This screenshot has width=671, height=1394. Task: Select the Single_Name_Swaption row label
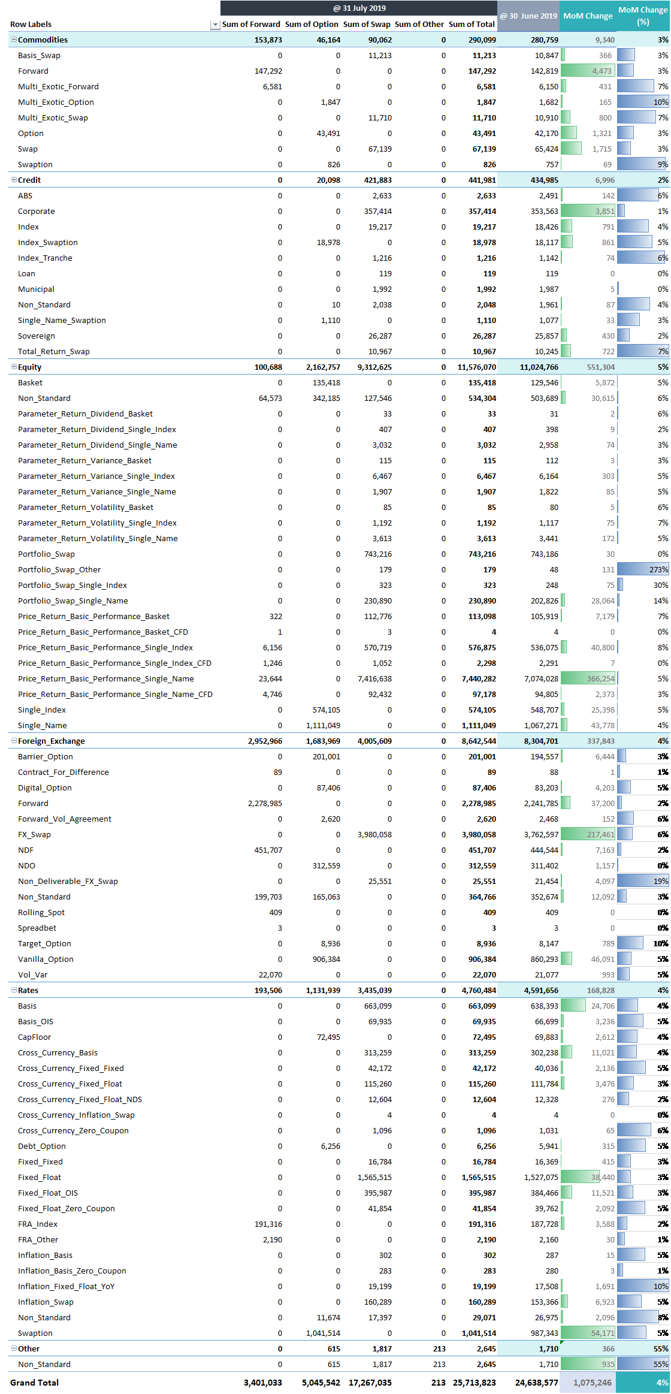[62, 320]
